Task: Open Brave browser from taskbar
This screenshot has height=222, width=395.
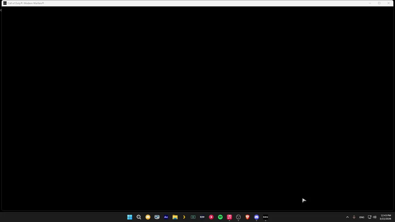Action: (247, 217)
